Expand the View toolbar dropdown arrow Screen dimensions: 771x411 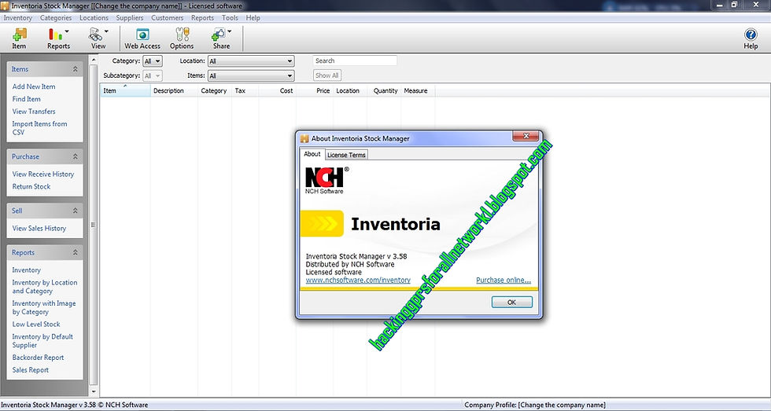[106, 31]
